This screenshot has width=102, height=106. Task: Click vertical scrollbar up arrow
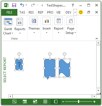(98, 43)
